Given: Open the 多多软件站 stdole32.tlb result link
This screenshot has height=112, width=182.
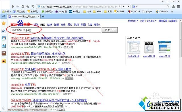Looking at the screenshot, I should point(38,54).
